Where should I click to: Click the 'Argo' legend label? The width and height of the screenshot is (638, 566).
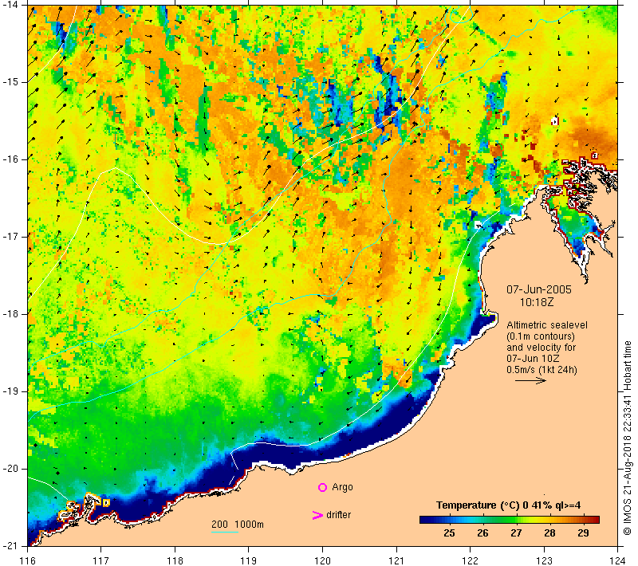[x=342, y=487]
